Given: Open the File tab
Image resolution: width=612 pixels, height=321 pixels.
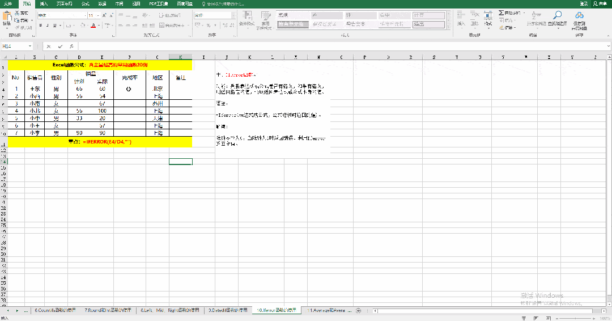Looking at the screenshot, I should point(8,3).
